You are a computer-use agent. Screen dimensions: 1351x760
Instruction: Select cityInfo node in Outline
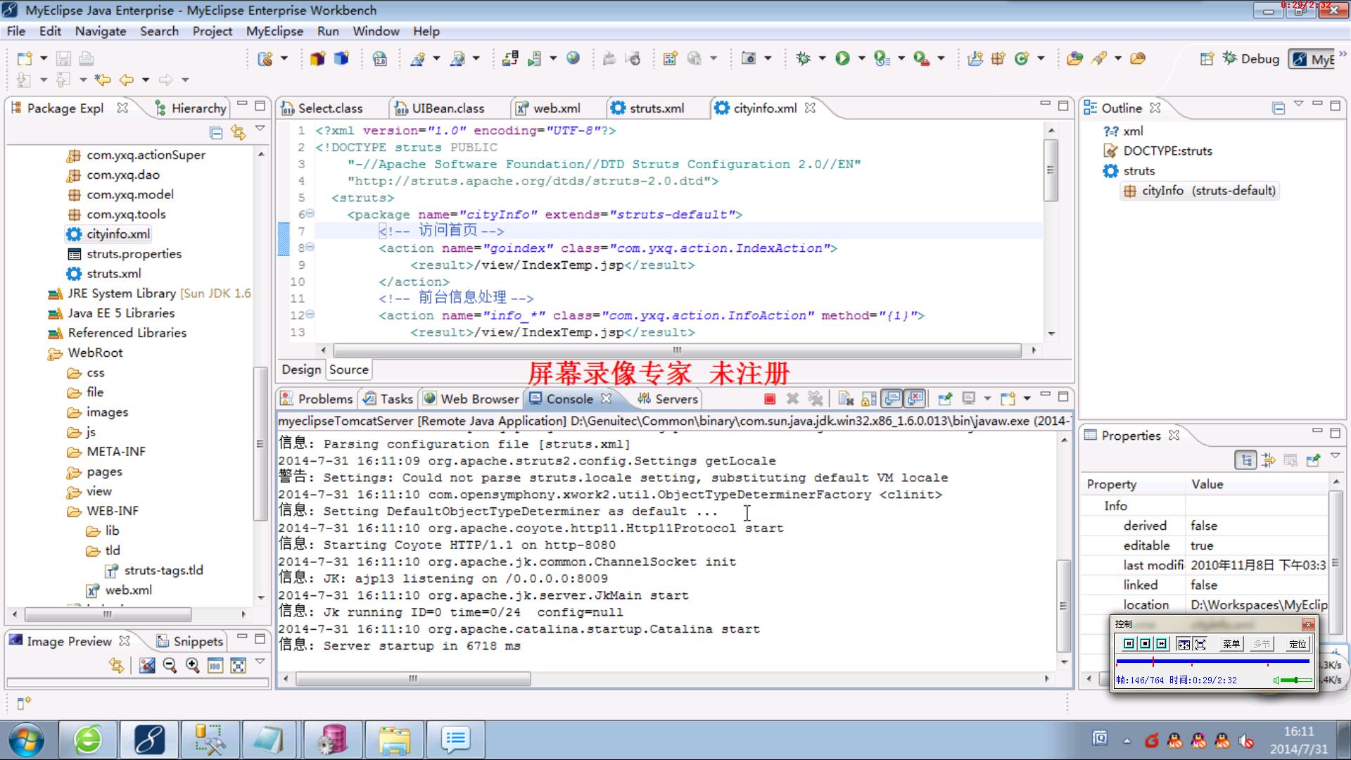[x=1200, y=191]
